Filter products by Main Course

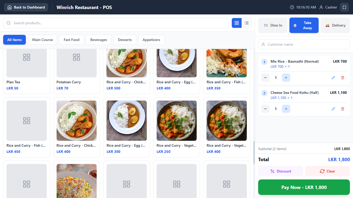42,40
